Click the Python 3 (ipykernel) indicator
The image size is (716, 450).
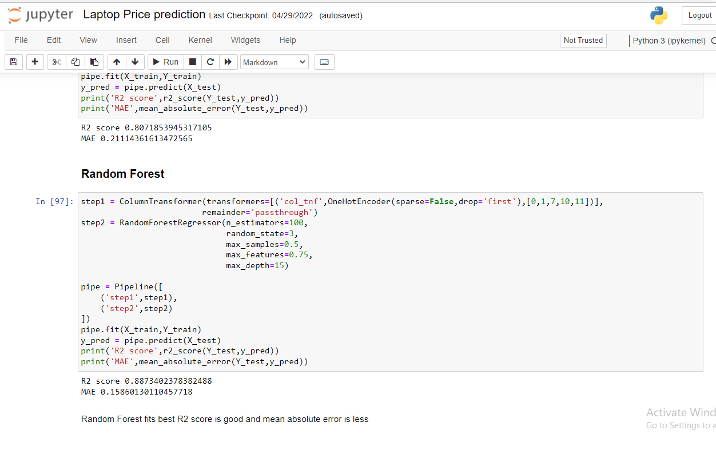pyautogui.click(x=669, y=41)
